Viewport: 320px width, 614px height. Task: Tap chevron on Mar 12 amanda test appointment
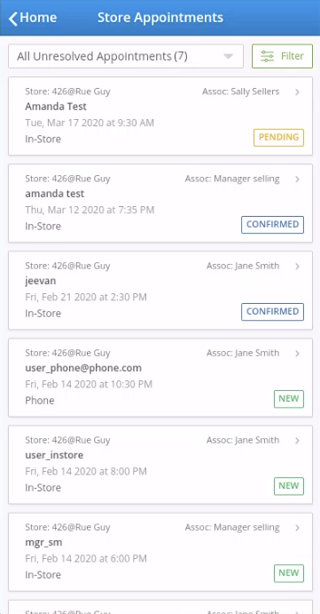point(297,179)
